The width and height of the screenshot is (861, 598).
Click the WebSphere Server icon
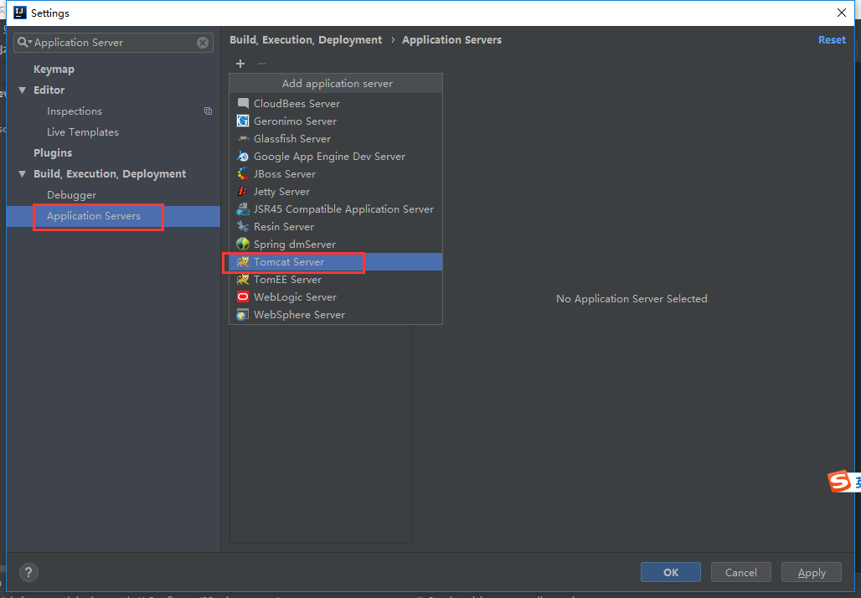[243, 314]
